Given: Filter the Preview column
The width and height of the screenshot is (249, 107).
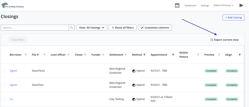Looking at the screenshot, I should click(x=219, y=55).
